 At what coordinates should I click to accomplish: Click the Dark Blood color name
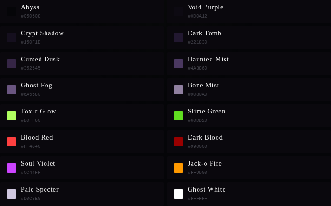coord(205,138)
